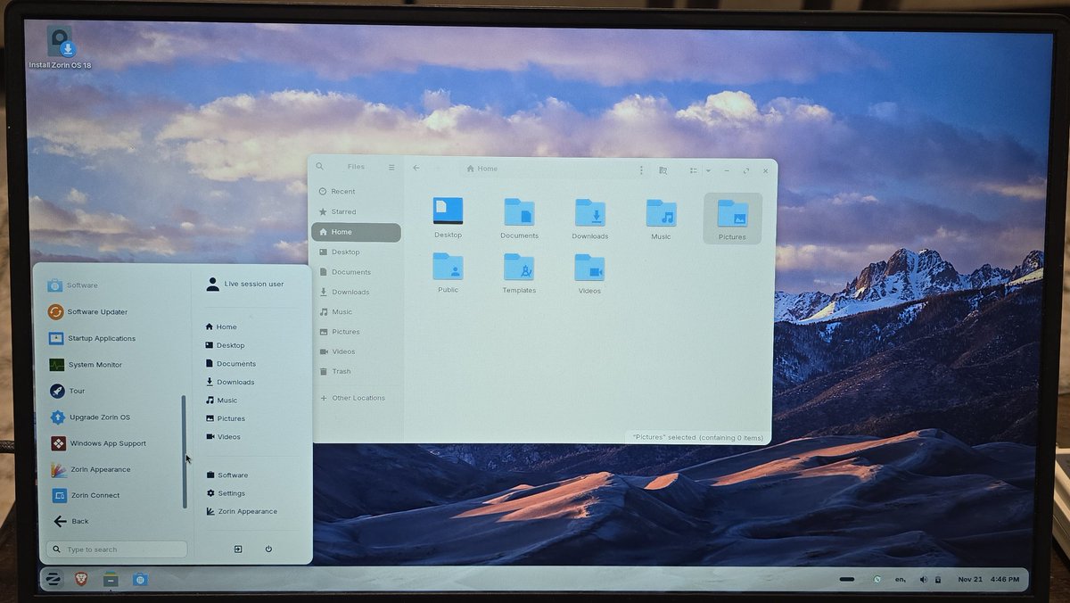
Task: Open Videos from the Zorin menu places
Action: 223,436
